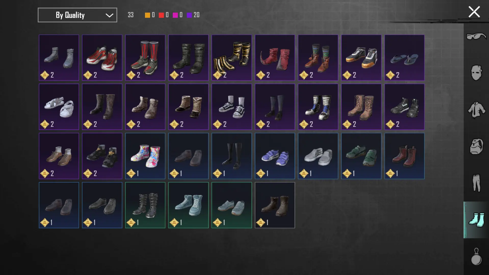Pick the gold striped boots item

pos(232,58)
